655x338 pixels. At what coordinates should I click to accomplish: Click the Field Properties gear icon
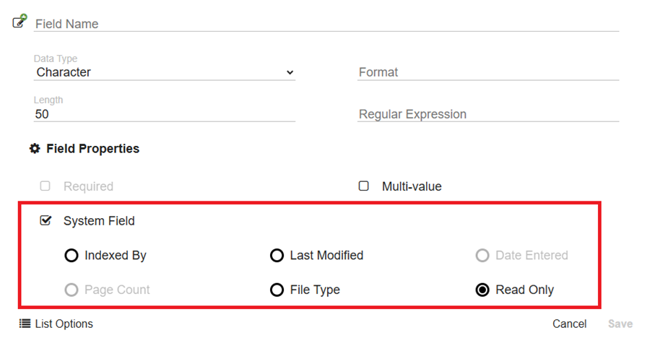(x=35, y=149)
